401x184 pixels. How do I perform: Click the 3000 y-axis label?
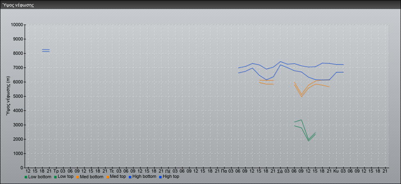point(18,125)
